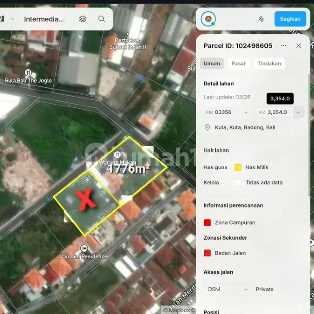This screenshot has height=314, width=314.
Task: Click the Zona Campuran label
Action: click(x=235, y=223)
